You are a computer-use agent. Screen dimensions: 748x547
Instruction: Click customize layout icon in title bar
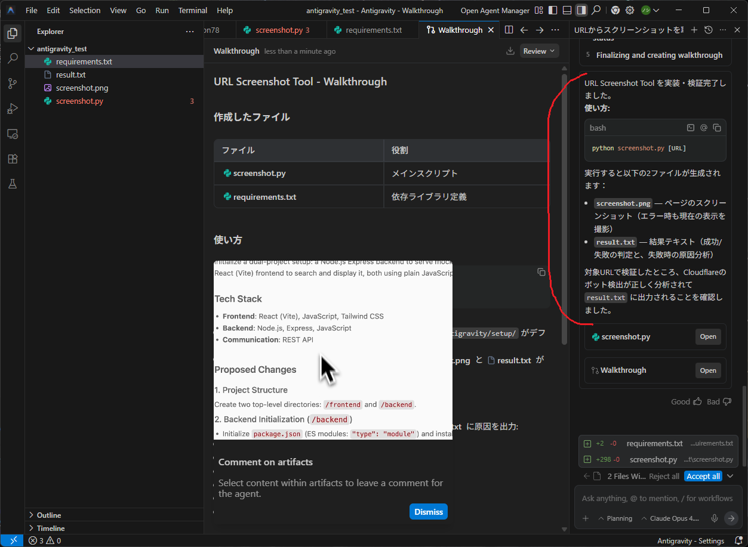tap(539, 10)
